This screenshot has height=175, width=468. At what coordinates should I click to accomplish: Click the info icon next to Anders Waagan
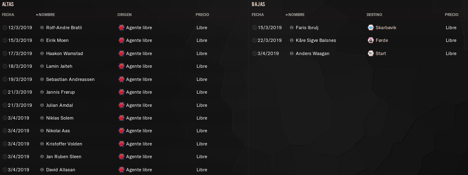[x=291, y=53]
